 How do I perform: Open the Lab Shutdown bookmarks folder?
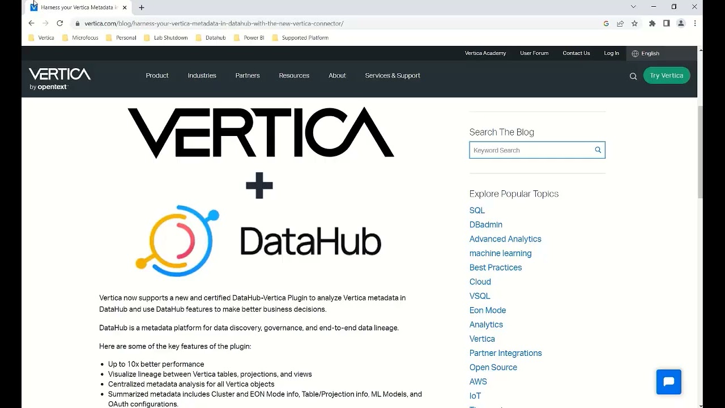pos(165,38)
